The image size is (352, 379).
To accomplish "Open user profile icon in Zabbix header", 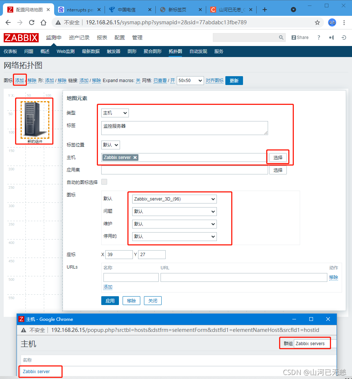I will [331, 38].
